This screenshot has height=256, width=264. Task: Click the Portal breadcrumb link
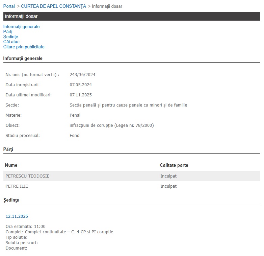9,6
